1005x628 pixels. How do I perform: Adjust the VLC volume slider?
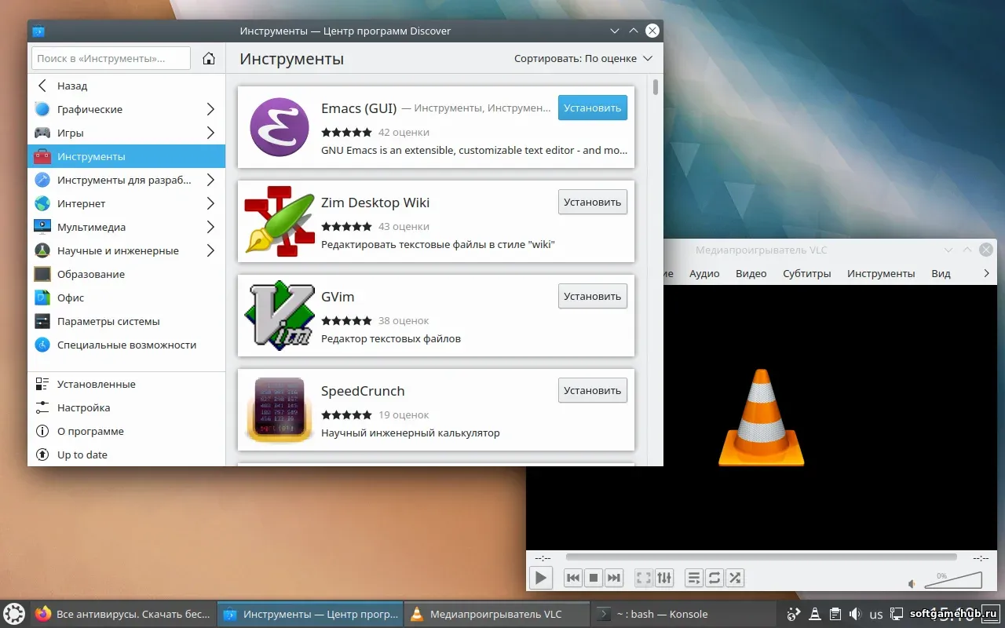point(953,580)
